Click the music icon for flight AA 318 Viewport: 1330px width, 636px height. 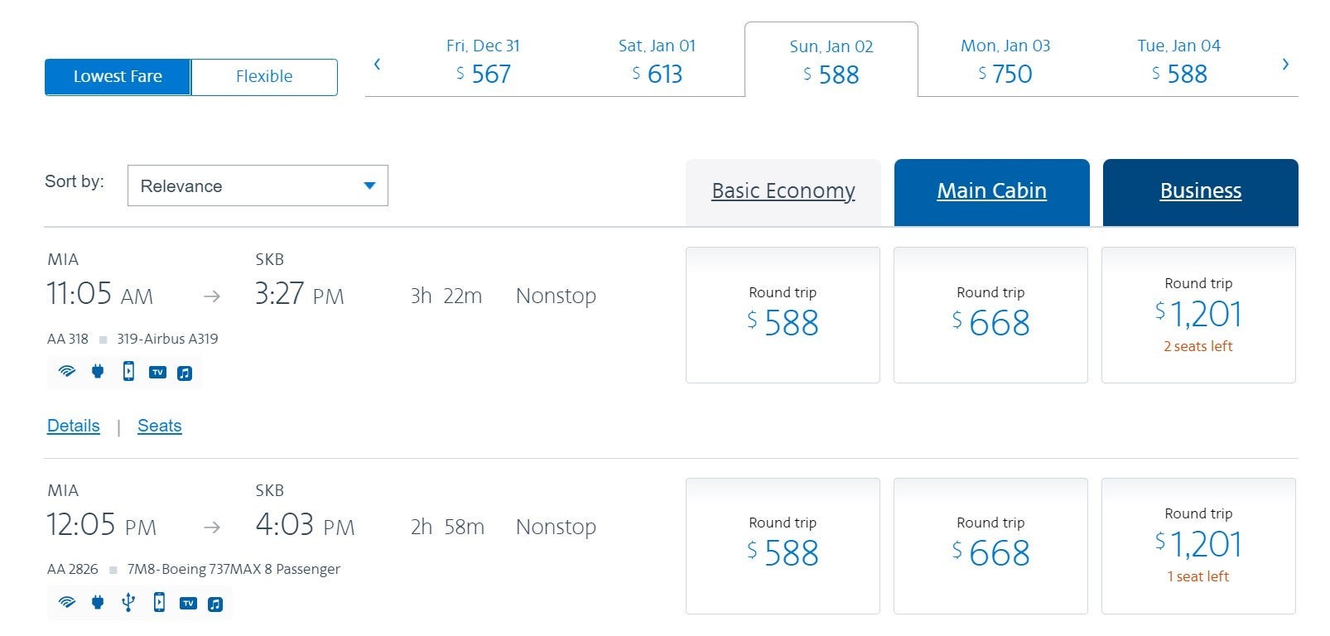[x=185, y=373]
